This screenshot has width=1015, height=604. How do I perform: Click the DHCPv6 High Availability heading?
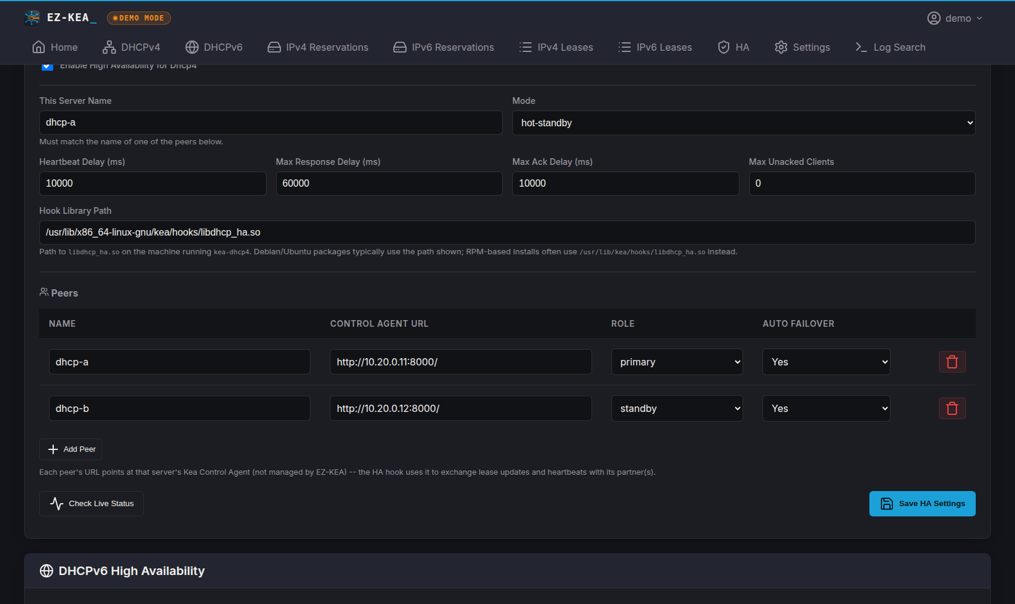(132, 571)
